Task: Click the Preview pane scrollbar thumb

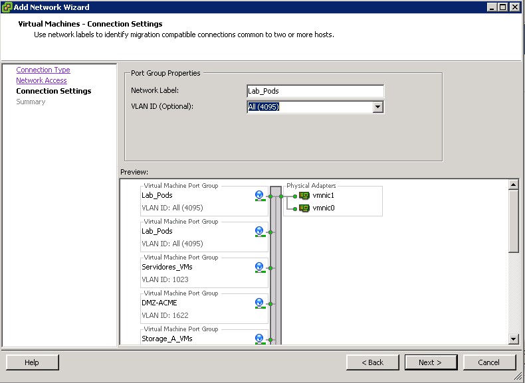Action: (x=513, y=220)
